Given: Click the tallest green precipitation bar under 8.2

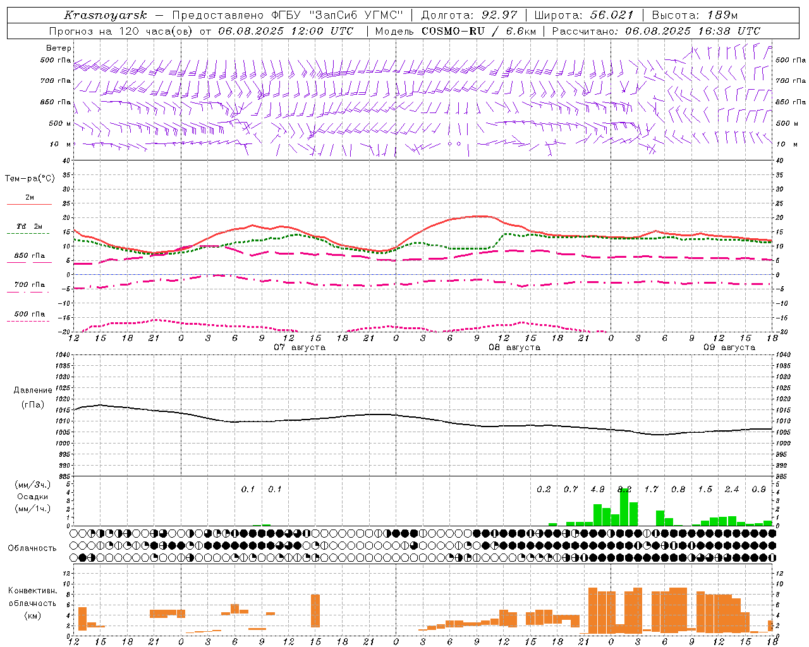Looking at the screenshot, I should pyautogui.click(x=624, y=507).
